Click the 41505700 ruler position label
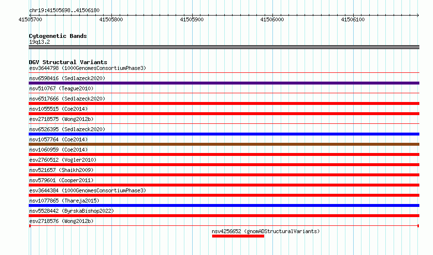433x255 pixels. (30, 19)
